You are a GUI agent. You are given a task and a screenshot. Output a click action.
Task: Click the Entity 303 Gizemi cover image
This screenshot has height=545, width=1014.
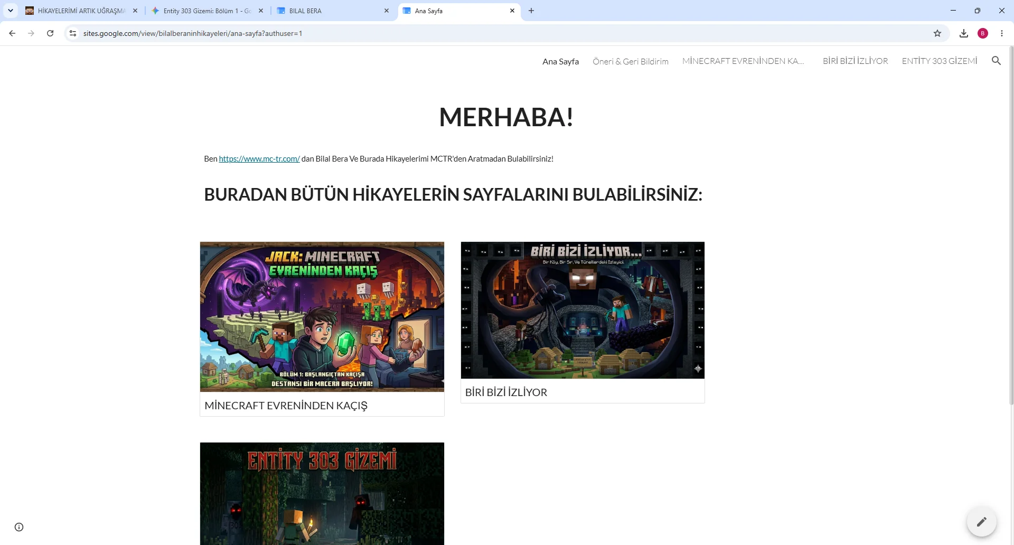pyautogui.click(x=322, y=494)
